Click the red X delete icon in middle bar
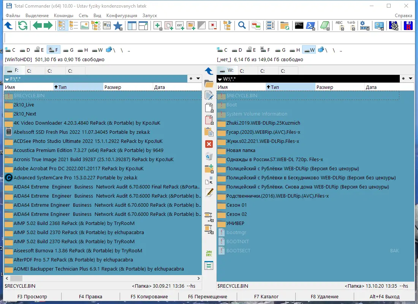 [x=209, y=144]
